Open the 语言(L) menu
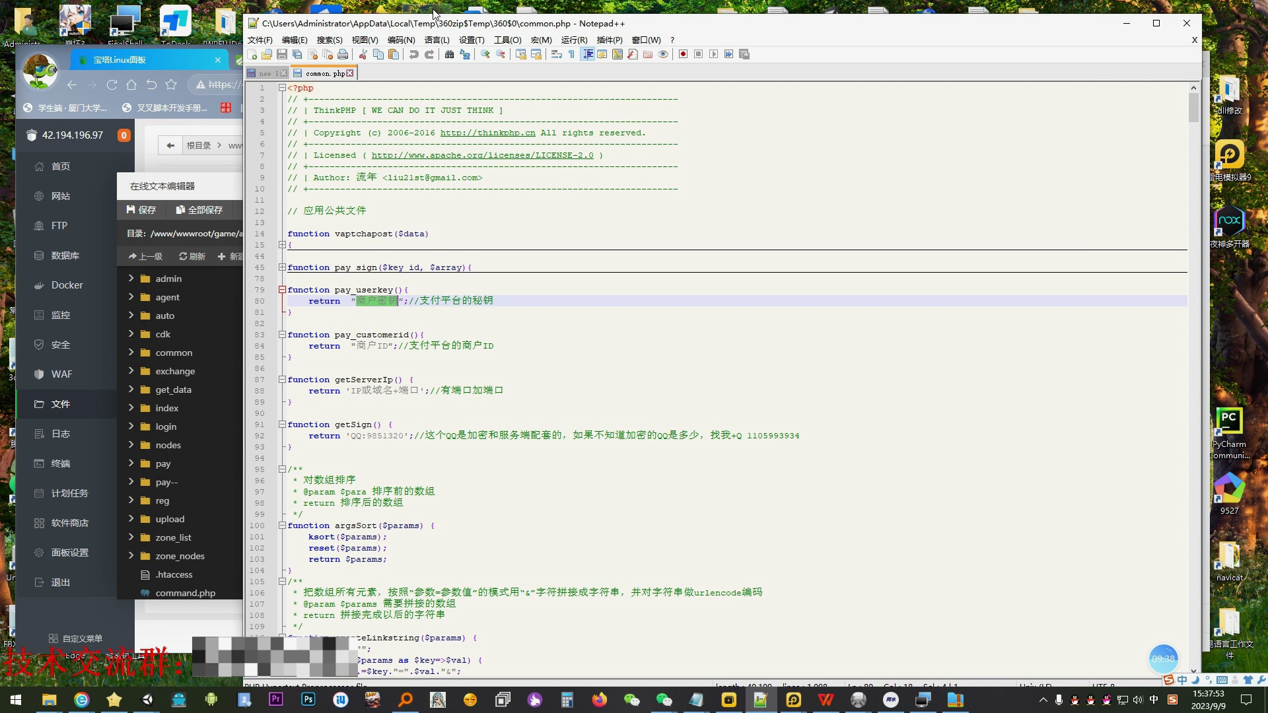The width and height of the screenshot is (1268, 713). 437,40
